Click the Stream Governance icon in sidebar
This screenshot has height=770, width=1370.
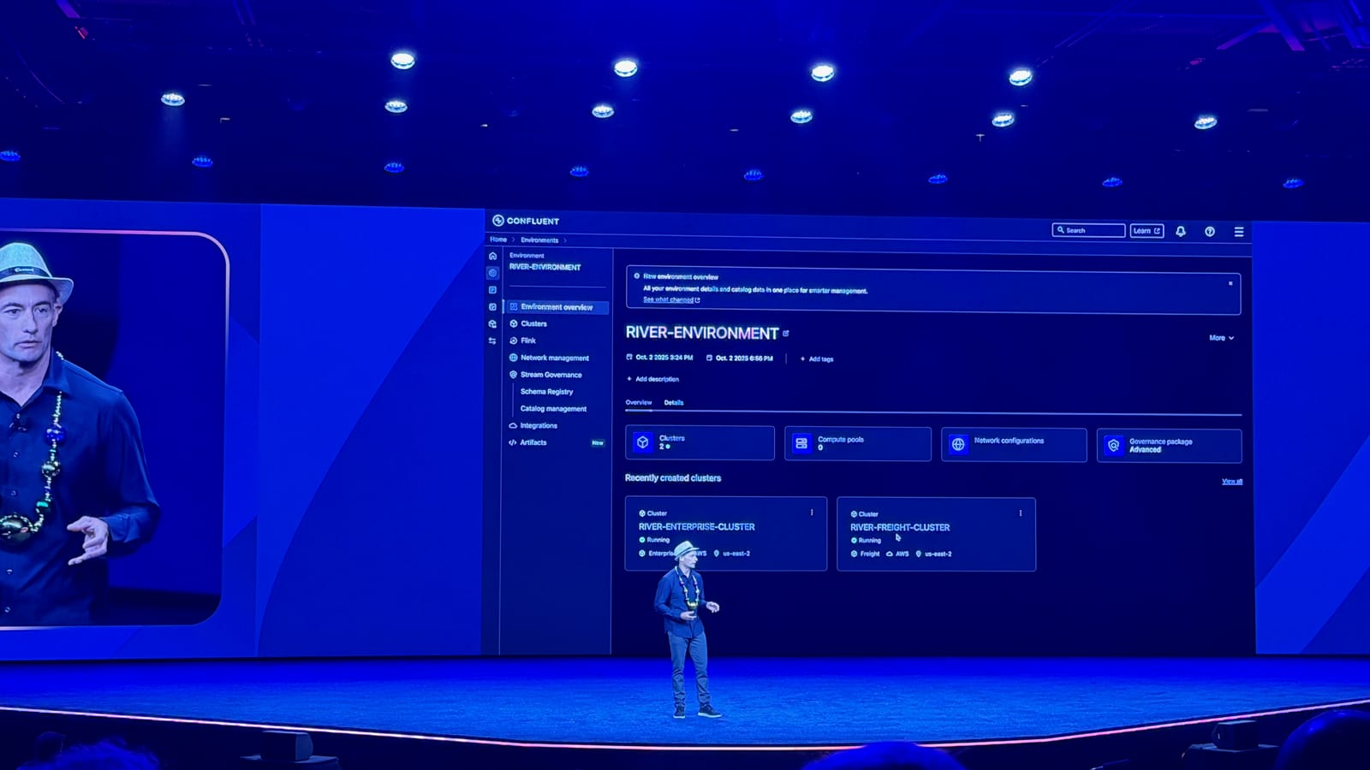513,375
